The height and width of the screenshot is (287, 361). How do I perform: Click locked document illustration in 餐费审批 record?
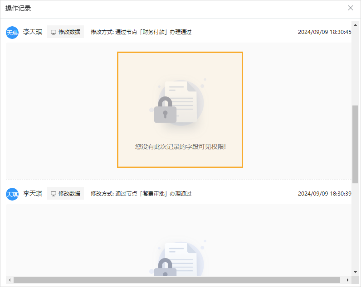[x=178, y=258]
